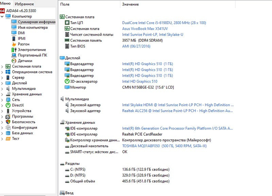Select Портативный ПК in the tree
The width and height of the screenshot is (272, 196).
coord(32,55)
